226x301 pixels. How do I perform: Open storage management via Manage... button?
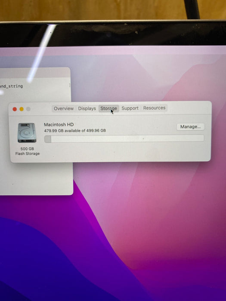190,127
